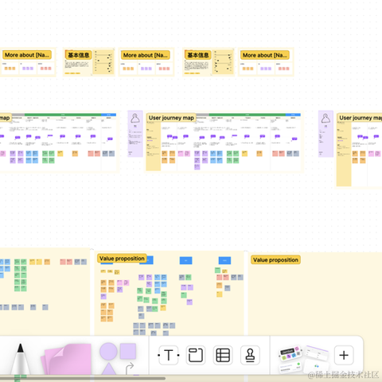
Task: Select the marker pen tool
Action: [x=21, y=359]
